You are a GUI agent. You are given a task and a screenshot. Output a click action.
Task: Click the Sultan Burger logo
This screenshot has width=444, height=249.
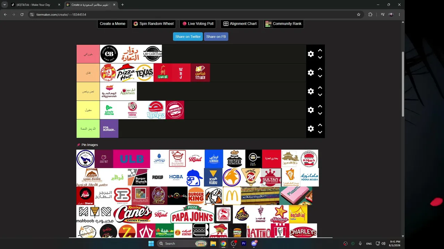(x=270, y=177)
